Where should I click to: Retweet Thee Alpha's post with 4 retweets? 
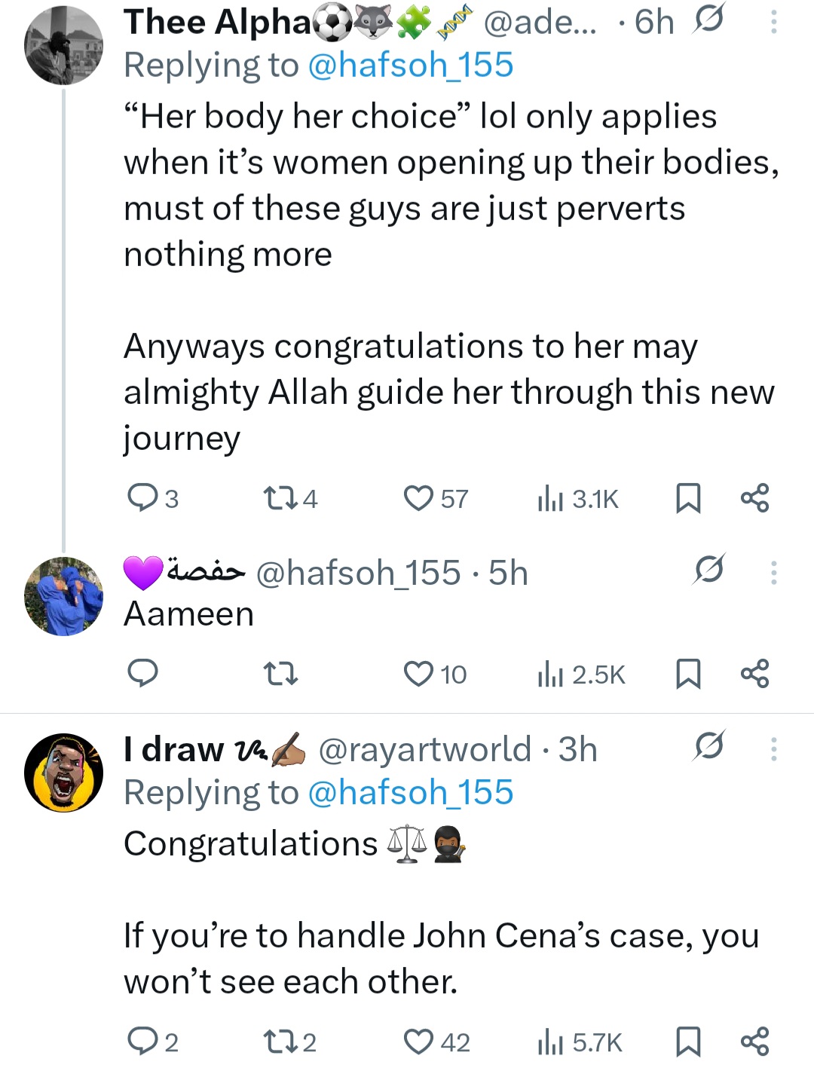[280, 498]
